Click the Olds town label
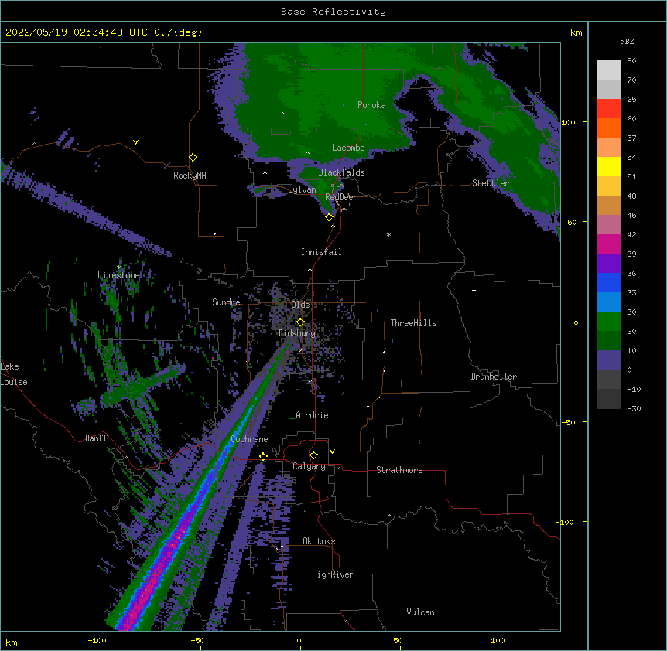The width and height of the screenshot is (667, 651). point(300,305)
